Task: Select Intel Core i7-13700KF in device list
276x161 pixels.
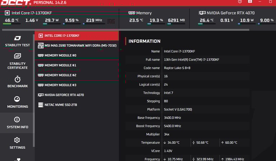Action: tap(77, 35)
